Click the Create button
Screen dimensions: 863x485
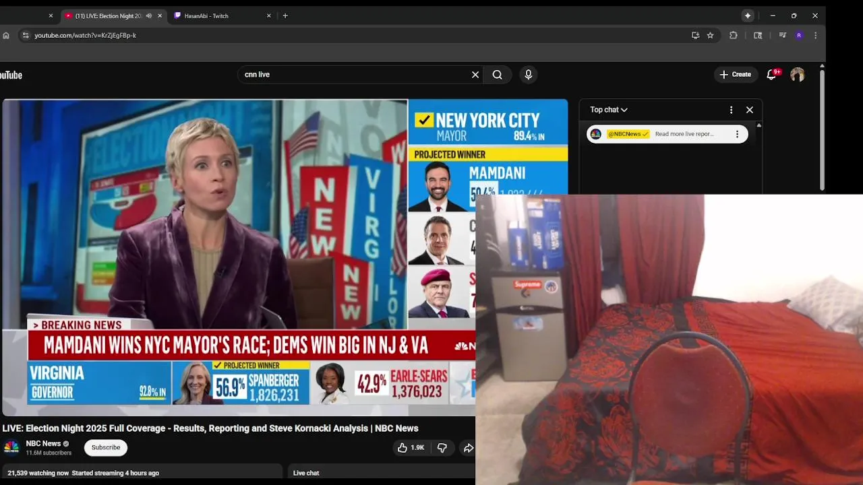click(736, 75)
